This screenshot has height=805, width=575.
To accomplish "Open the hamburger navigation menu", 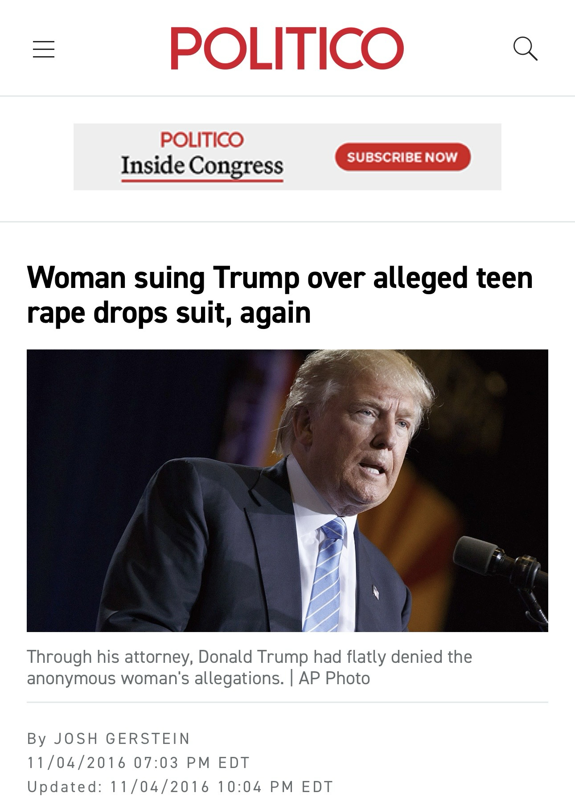I will click(44, 49).
